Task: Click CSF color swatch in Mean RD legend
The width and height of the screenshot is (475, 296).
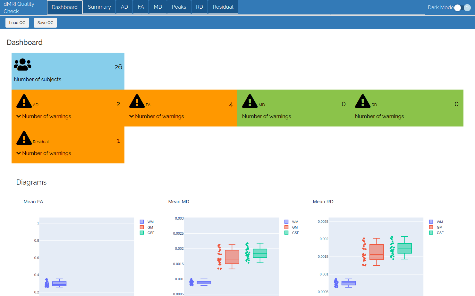Action: click(431, 233)
